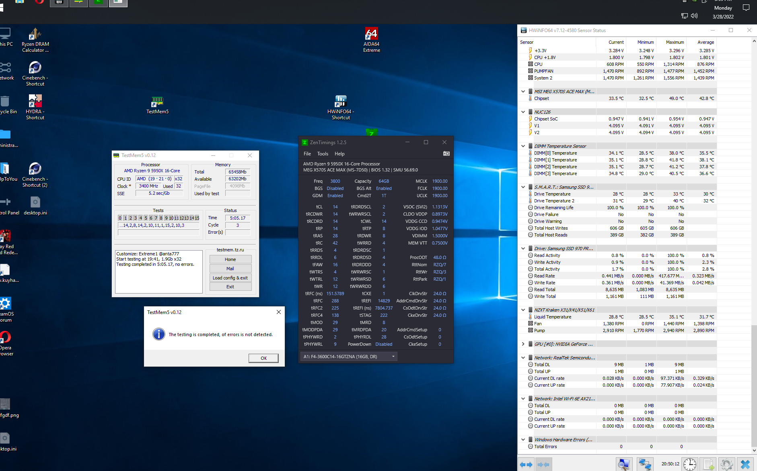The image size is (757, 471).
Task: Open the Tools menu in ZenTimings
Action: pos(323,154)
